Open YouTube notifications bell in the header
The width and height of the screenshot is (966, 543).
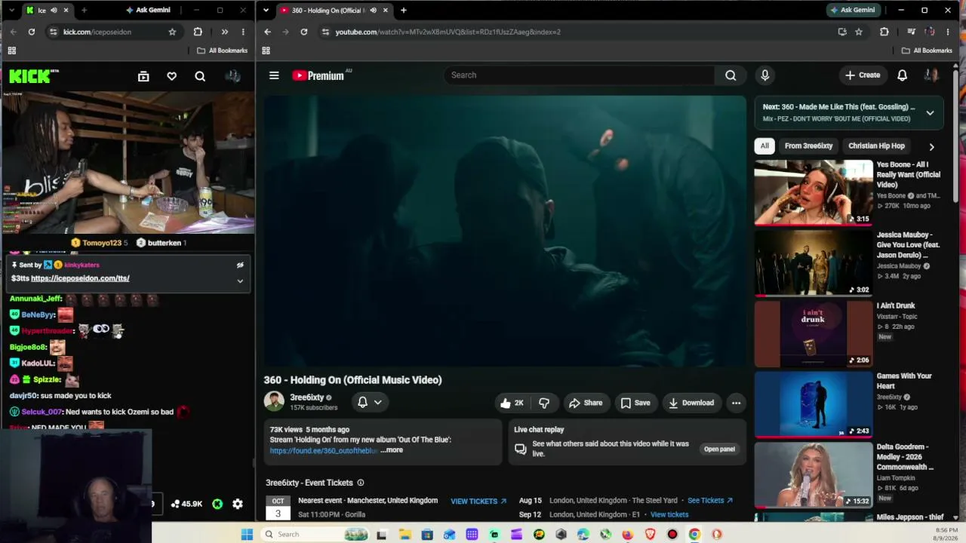pyautogui.click(x=902, y=75)
